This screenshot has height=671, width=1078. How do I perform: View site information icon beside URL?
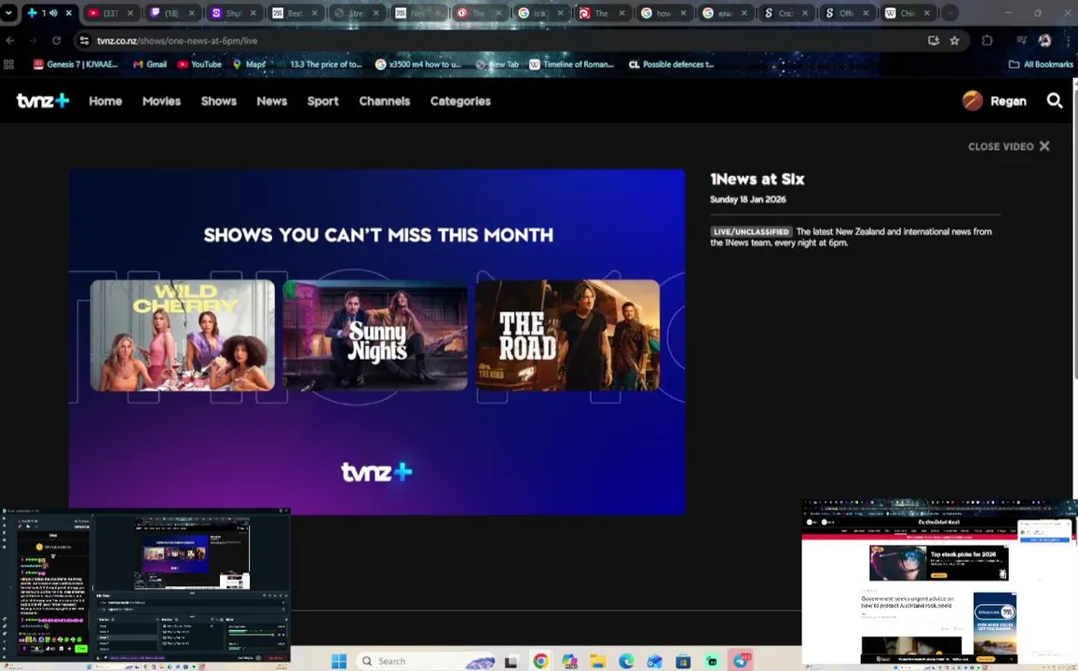pyautogui.click(x=84, y=41)
